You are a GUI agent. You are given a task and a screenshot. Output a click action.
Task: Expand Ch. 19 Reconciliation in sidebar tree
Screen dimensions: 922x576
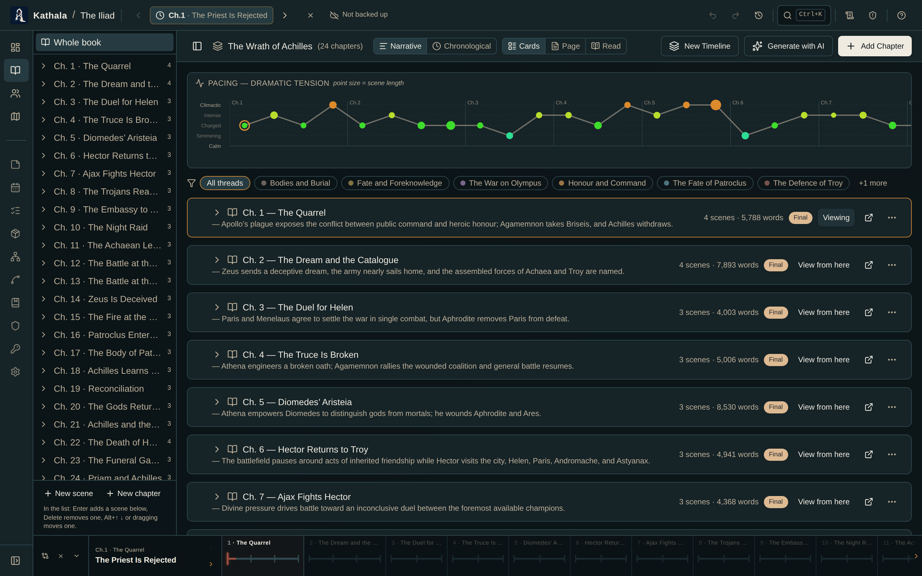click(x=44, y=388)
